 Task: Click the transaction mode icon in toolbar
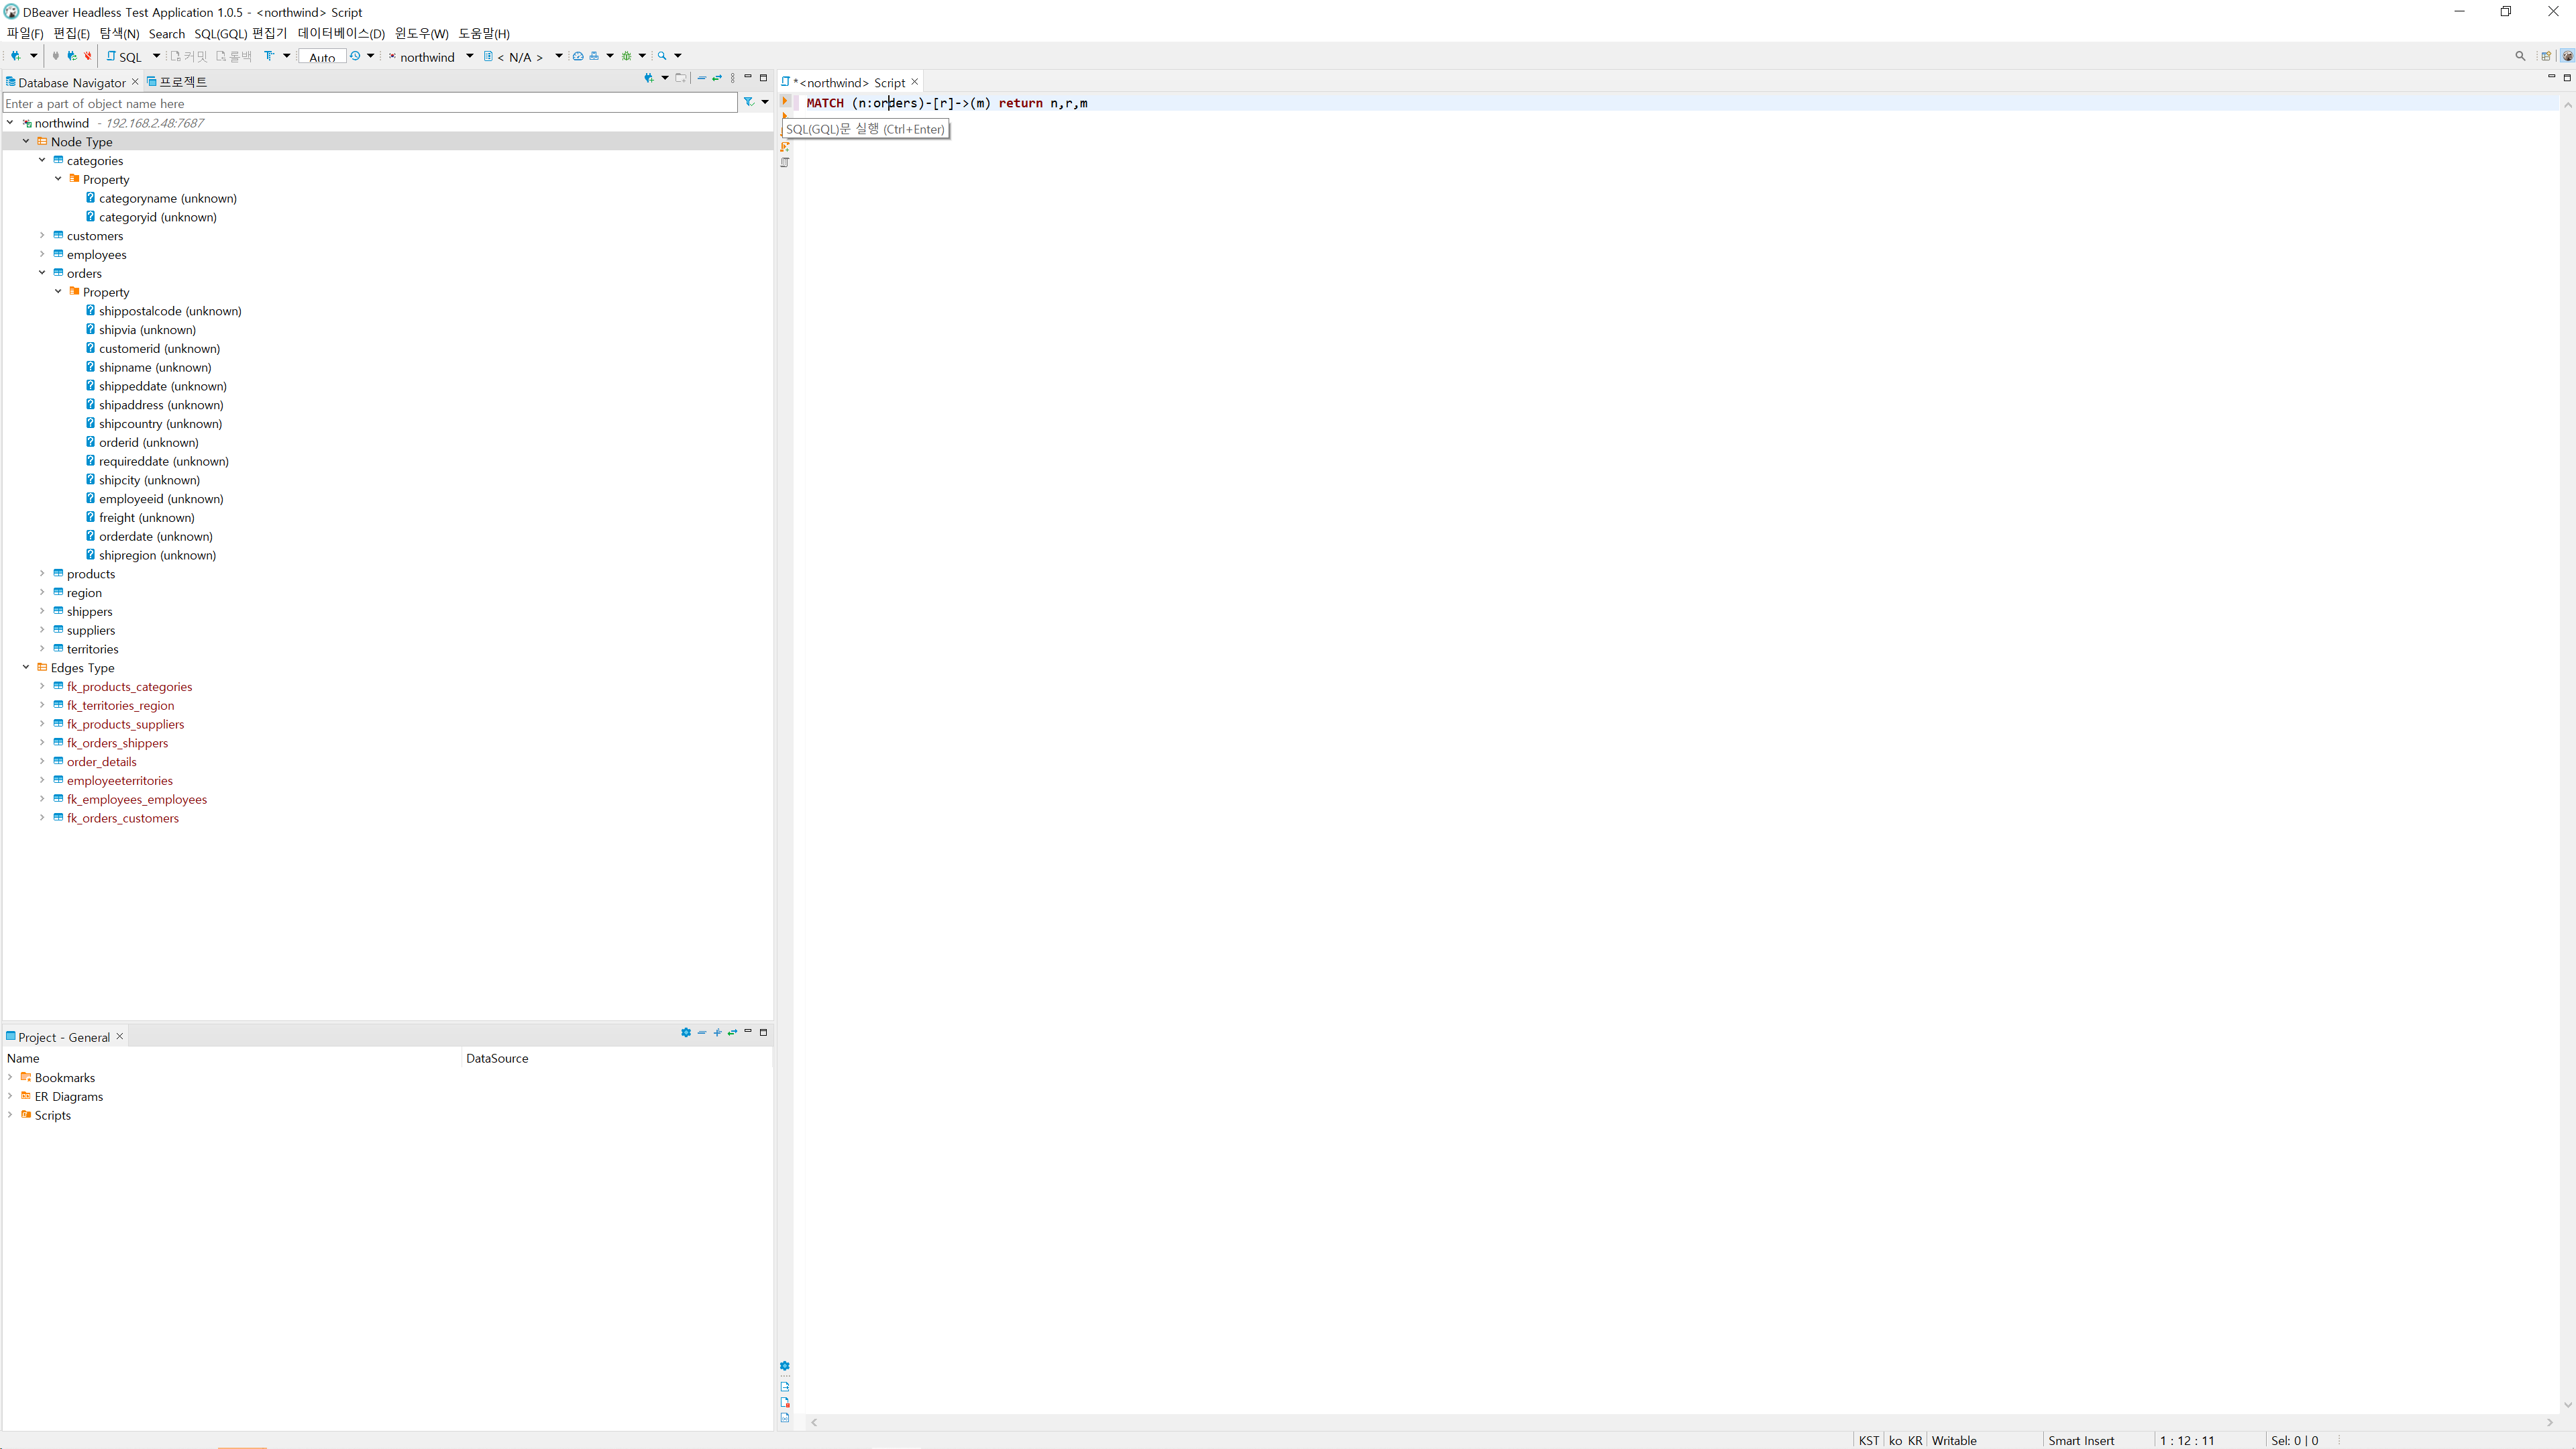pyautogui.click(x=269, y=56)
